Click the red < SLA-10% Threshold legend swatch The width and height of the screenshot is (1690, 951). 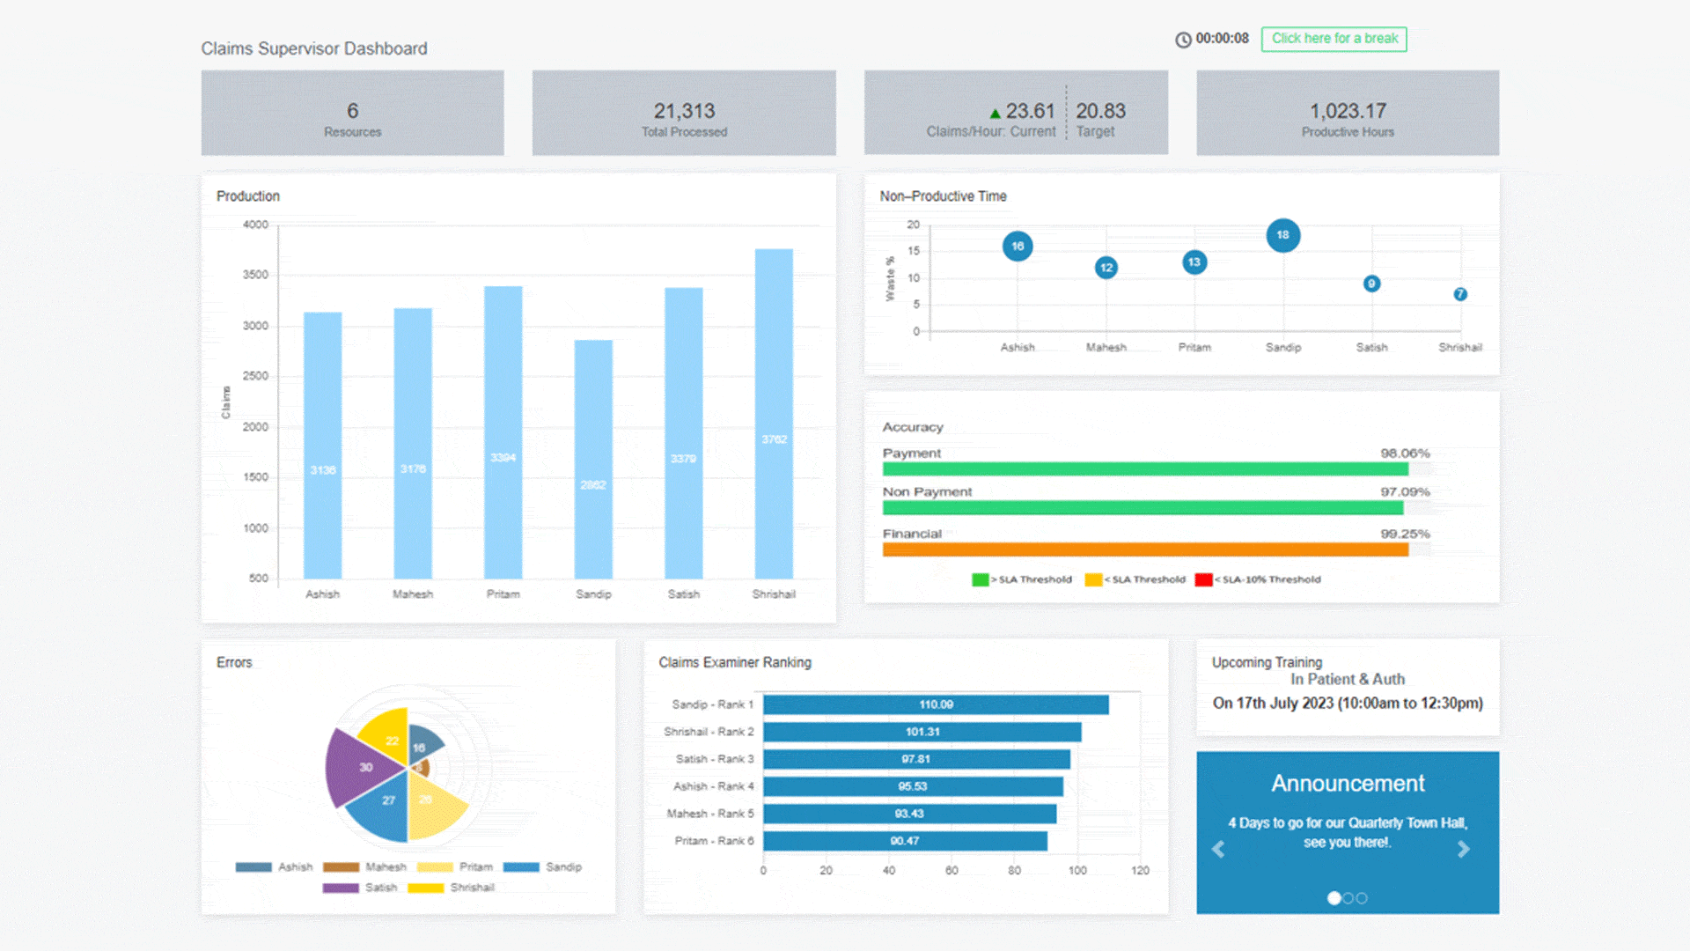pyautogui.click(x=1203, y=579)
